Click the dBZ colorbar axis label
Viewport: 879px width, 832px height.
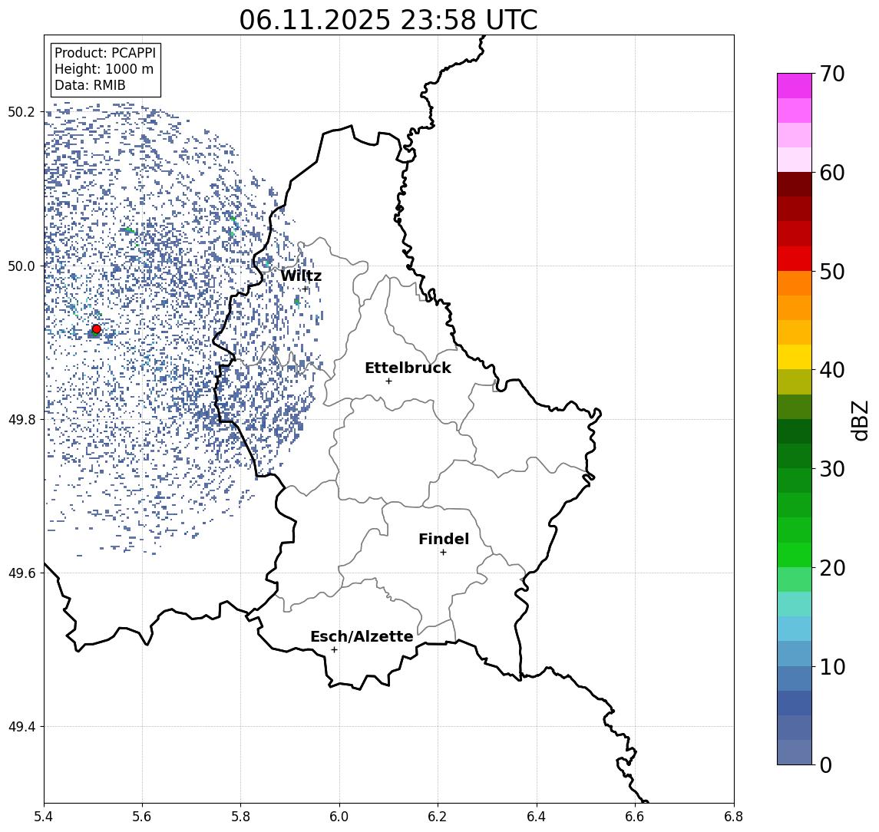(860, 421)
